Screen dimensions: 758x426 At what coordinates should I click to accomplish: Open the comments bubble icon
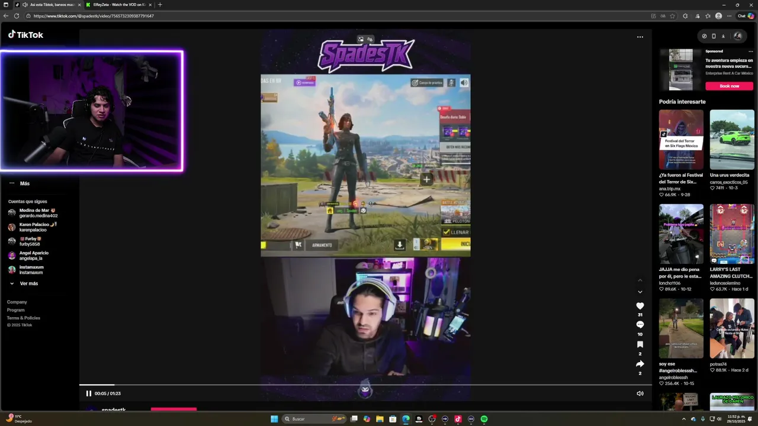click(x=640, y=325)
